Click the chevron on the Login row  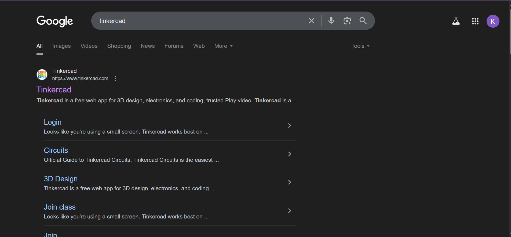[289, 125]
